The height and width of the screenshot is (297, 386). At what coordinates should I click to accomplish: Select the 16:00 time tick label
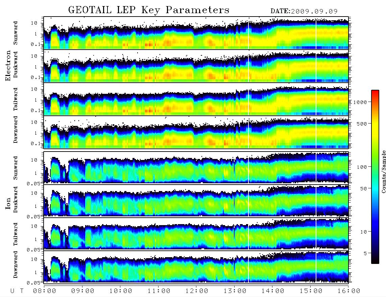[348, 291]
